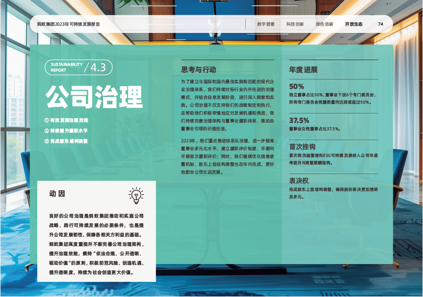
Task: Select the 绿色低碳 tab
Action: (324, 24)
